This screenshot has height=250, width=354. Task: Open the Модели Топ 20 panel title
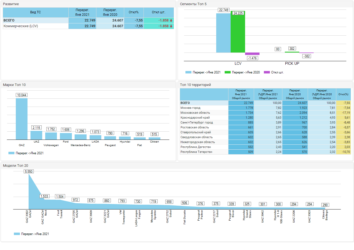(x=16, y=165)
